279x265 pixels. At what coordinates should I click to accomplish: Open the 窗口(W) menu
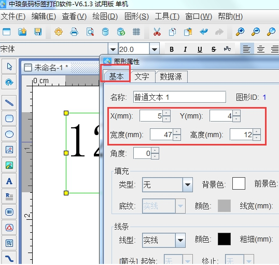199,17
